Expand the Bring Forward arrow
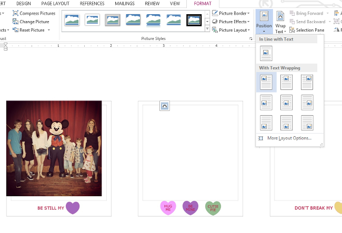Image resolution: width=342 pixels, height=233 pixels. click(327, 13)
